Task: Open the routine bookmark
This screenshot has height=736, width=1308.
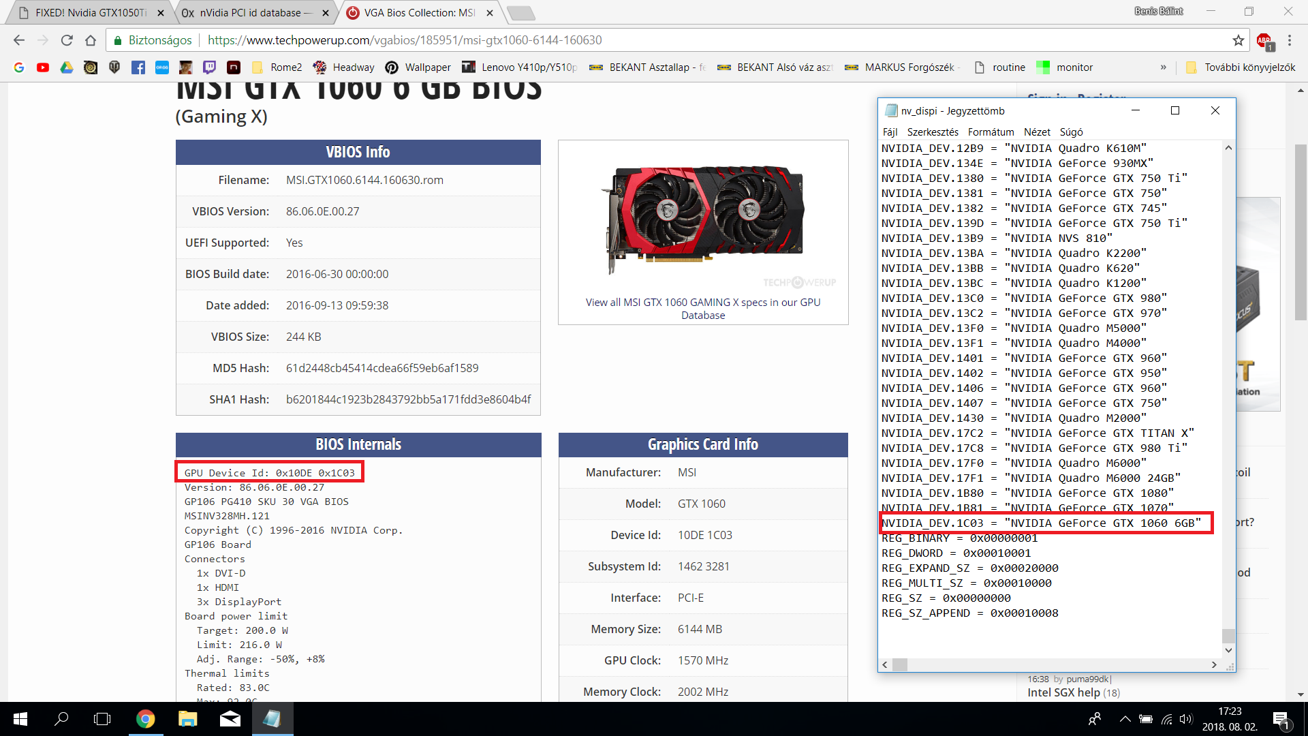Action: (x=1000, y=67)
